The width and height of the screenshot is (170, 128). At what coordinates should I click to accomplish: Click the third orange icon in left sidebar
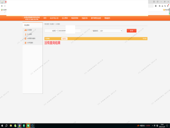point(25,38)
